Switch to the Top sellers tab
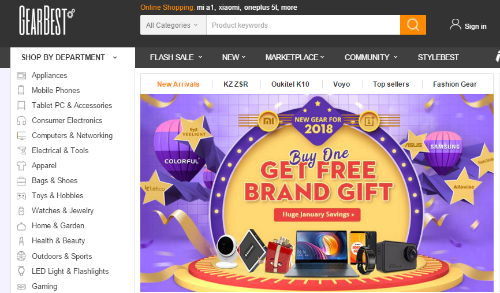The width and height of the screenshot is (500, 293). coord(391,84)
